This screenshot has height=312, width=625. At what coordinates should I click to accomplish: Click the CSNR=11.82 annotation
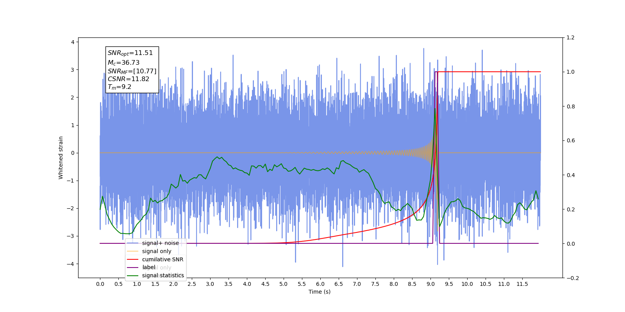[129, 79]
